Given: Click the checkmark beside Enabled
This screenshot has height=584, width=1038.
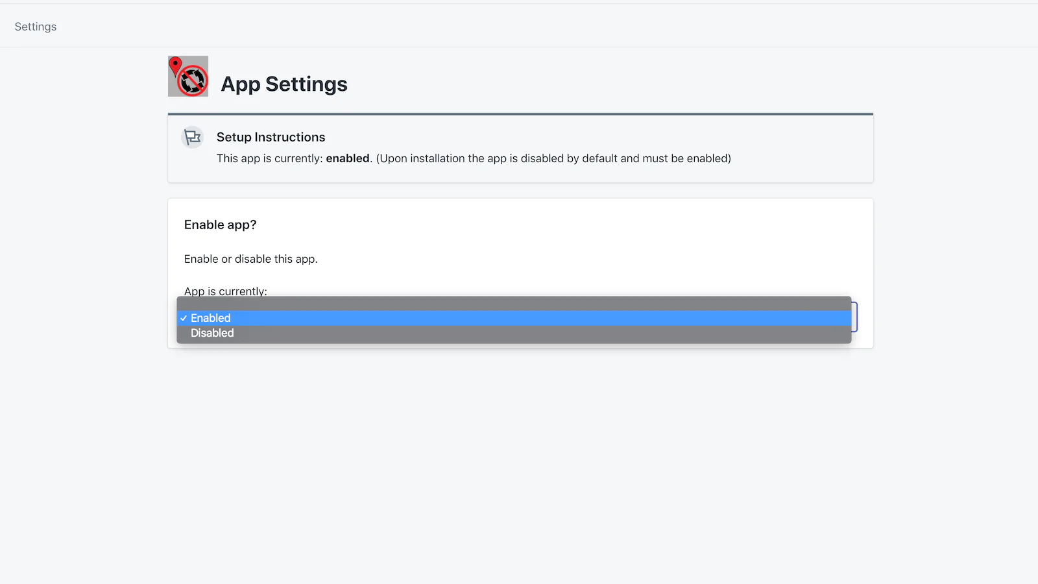Looking at the screenshot, I should point(184,318).
